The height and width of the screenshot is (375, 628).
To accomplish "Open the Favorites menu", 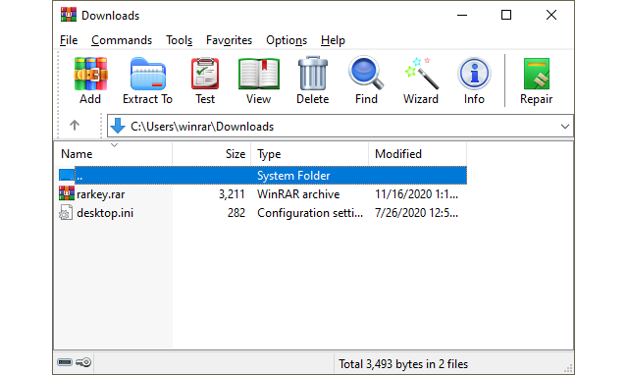I will [x=229, y=40].
